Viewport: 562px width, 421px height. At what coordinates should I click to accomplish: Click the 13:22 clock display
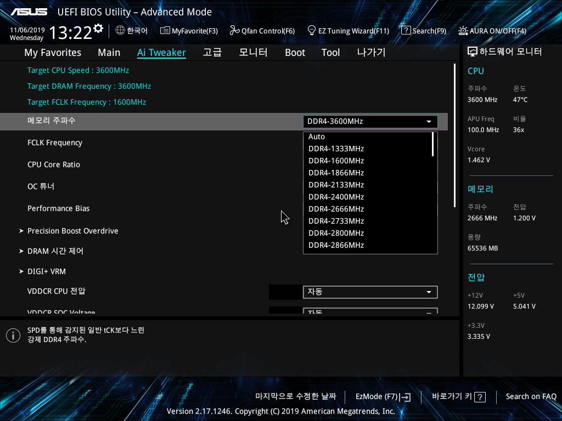point(71,33)
